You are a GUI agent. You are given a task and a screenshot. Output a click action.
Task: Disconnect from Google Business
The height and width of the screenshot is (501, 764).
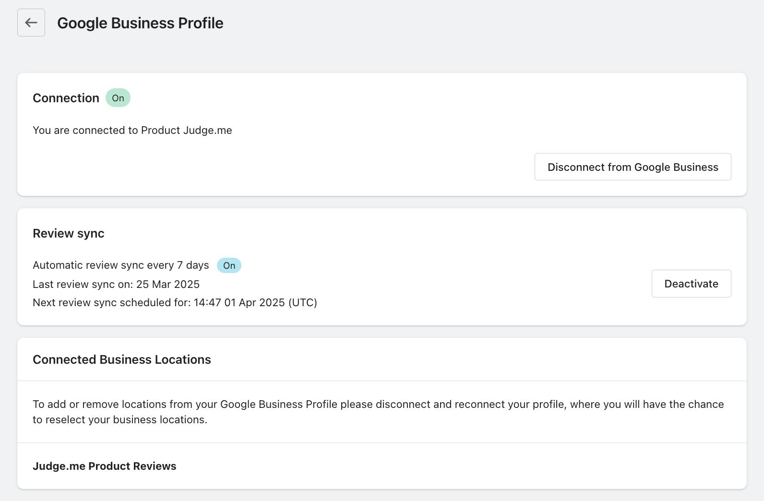[633, 167]
